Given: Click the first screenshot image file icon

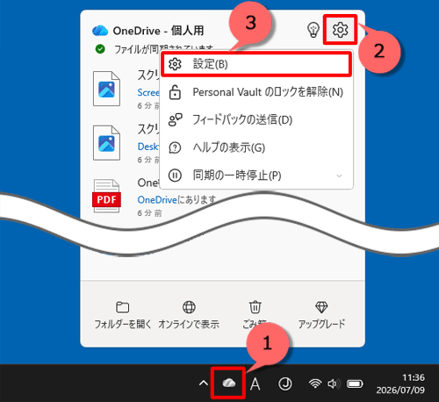Looking at the screenshot, I should pyautogui.click(x=106, y=89).
